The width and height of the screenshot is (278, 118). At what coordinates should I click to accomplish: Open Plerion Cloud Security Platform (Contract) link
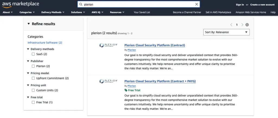(x=154, y=45)
